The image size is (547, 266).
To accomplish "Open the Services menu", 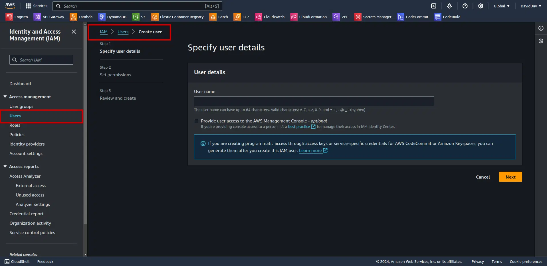I will tap(37, 6).
